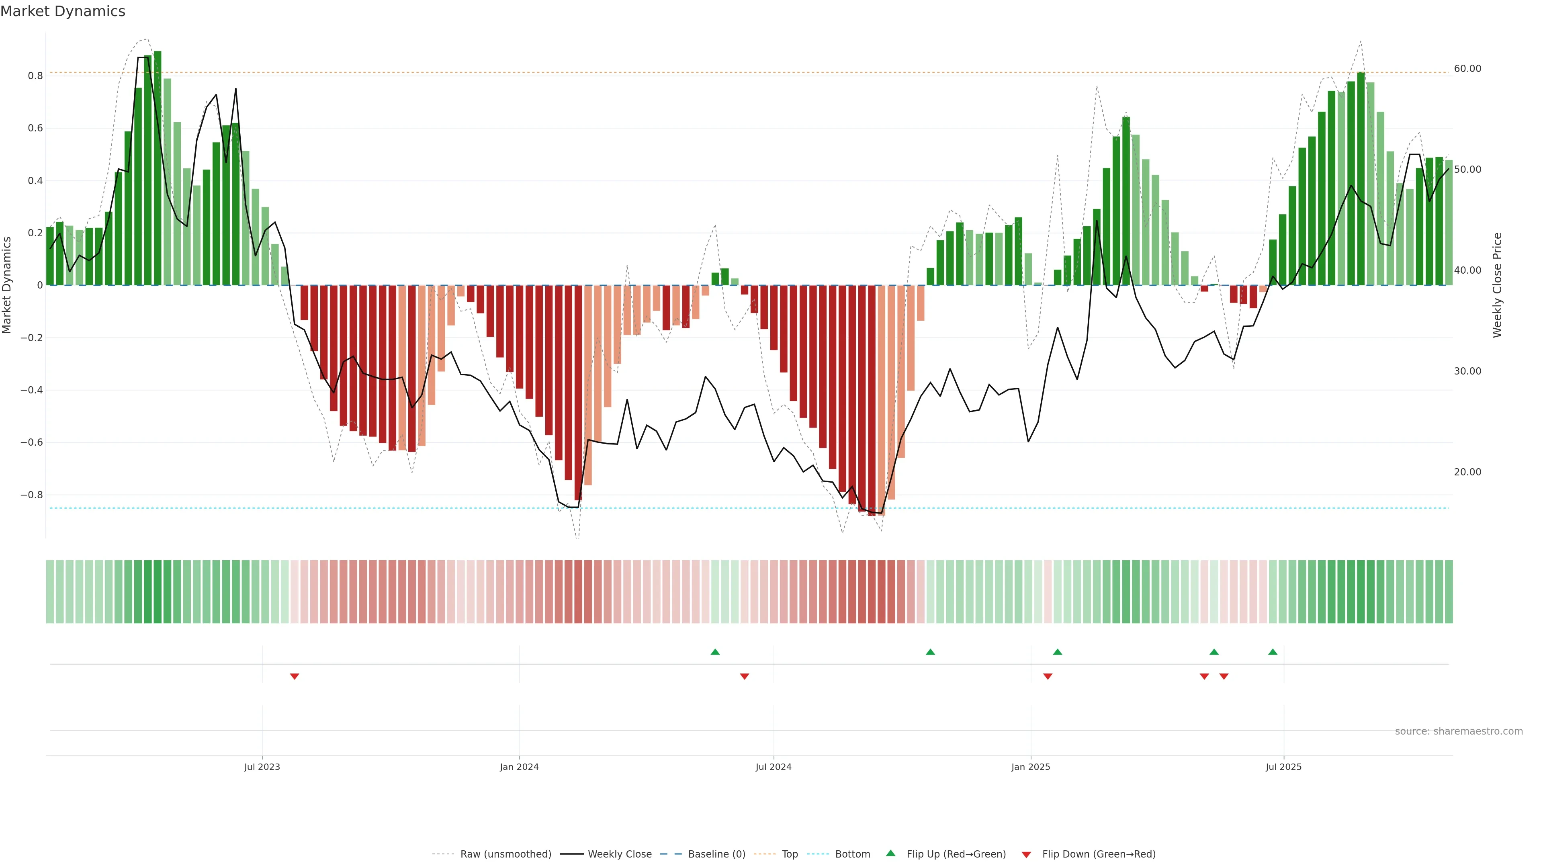The height and width of the screenshot is (868, 1543).
Task: Select green flip-up marker right after Jan 2025
Action: click(1057, 652)
